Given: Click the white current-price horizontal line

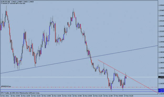Looking at the screenshot, I should (79, 77).
